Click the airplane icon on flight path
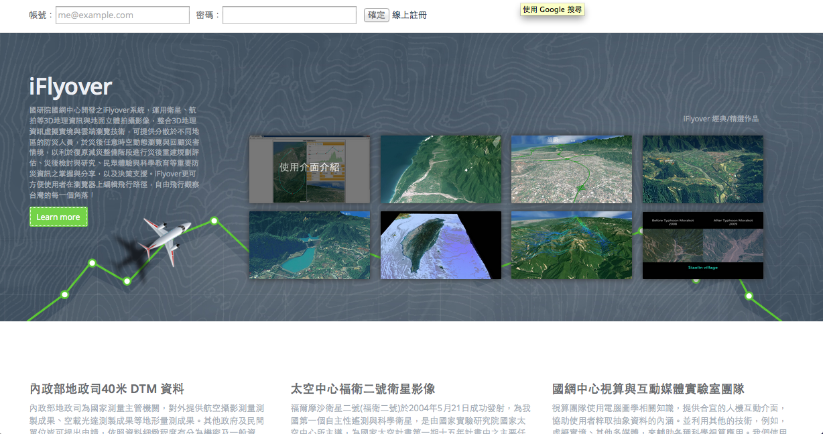This screenshot has width=823, height=434. (x=166, y=241)
